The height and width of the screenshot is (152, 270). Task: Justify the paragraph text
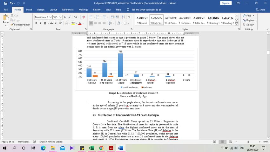[x=104, y=23]
